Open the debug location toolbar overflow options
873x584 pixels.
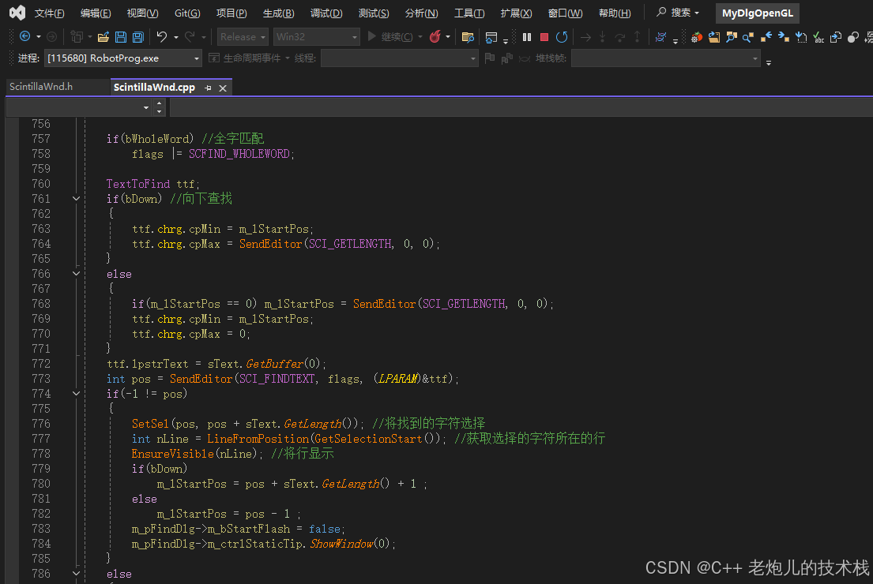click(x=769, y=63)
